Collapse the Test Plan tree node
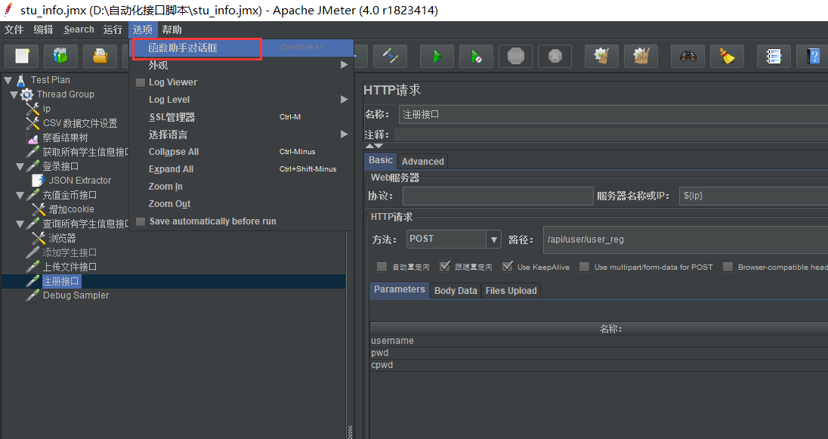828x439 pixels. coord(8,80)
